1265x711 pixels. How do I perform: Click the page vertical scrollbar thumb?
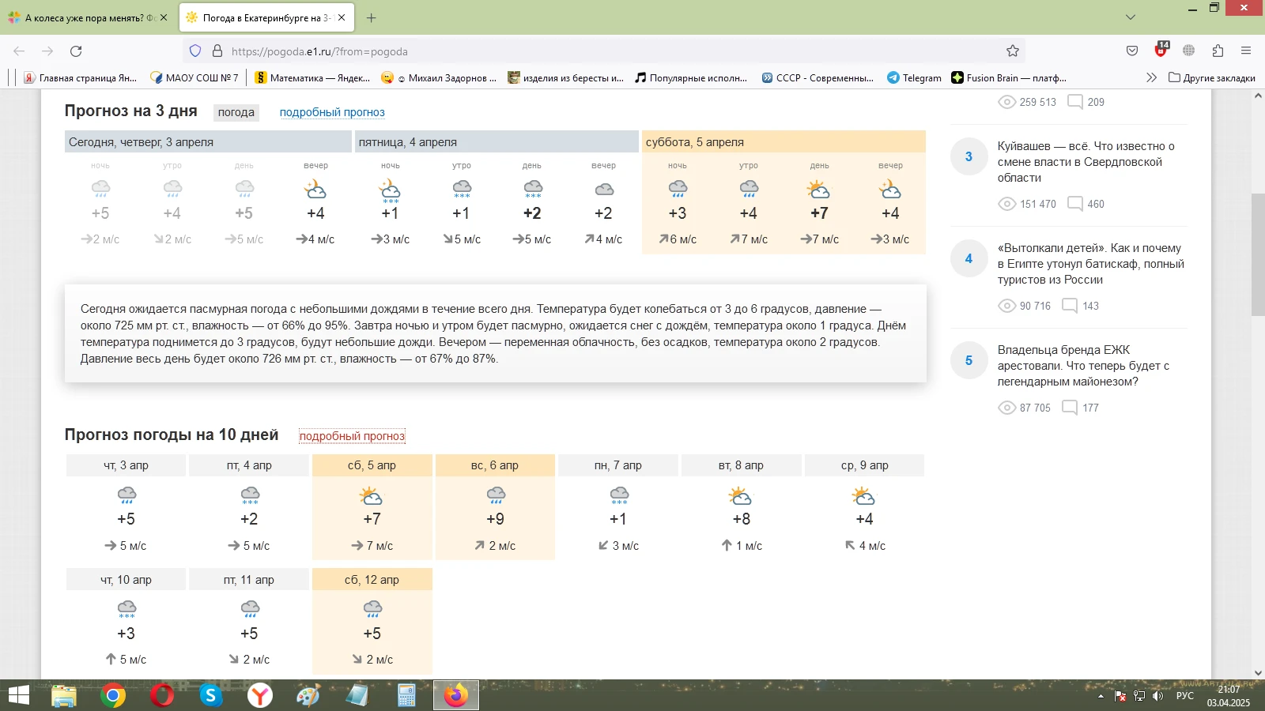1258,253
